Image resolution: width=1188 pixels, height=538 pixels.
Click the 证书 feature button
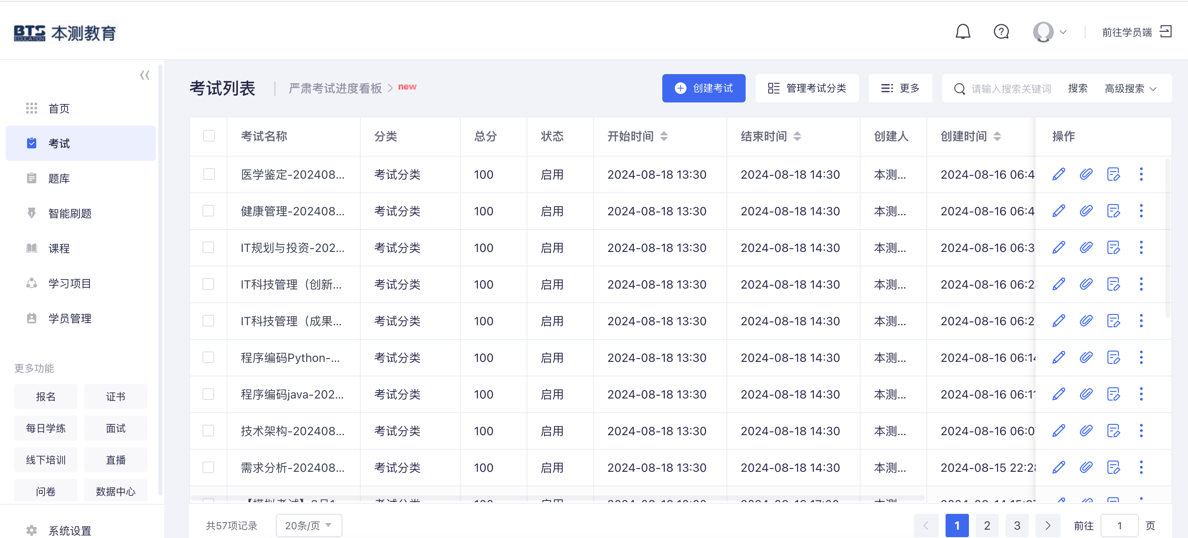pos(116,396)
